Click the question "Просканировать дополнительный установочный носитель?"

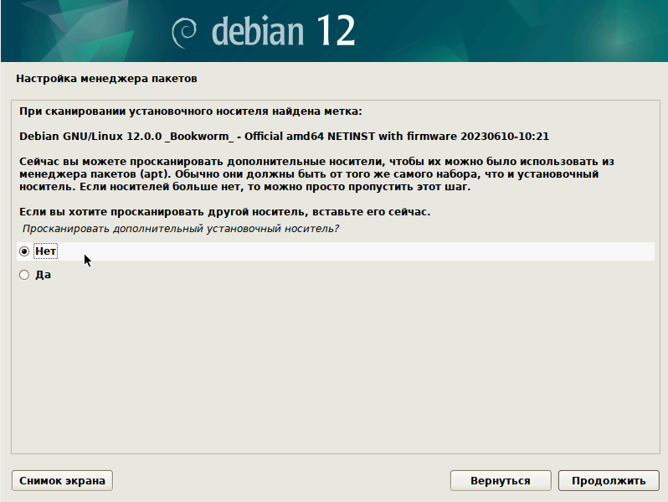coord(181,229)
